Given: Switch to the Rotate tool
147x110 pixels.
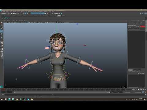Looking at the screenshot, I should click(x=2, y=34).
